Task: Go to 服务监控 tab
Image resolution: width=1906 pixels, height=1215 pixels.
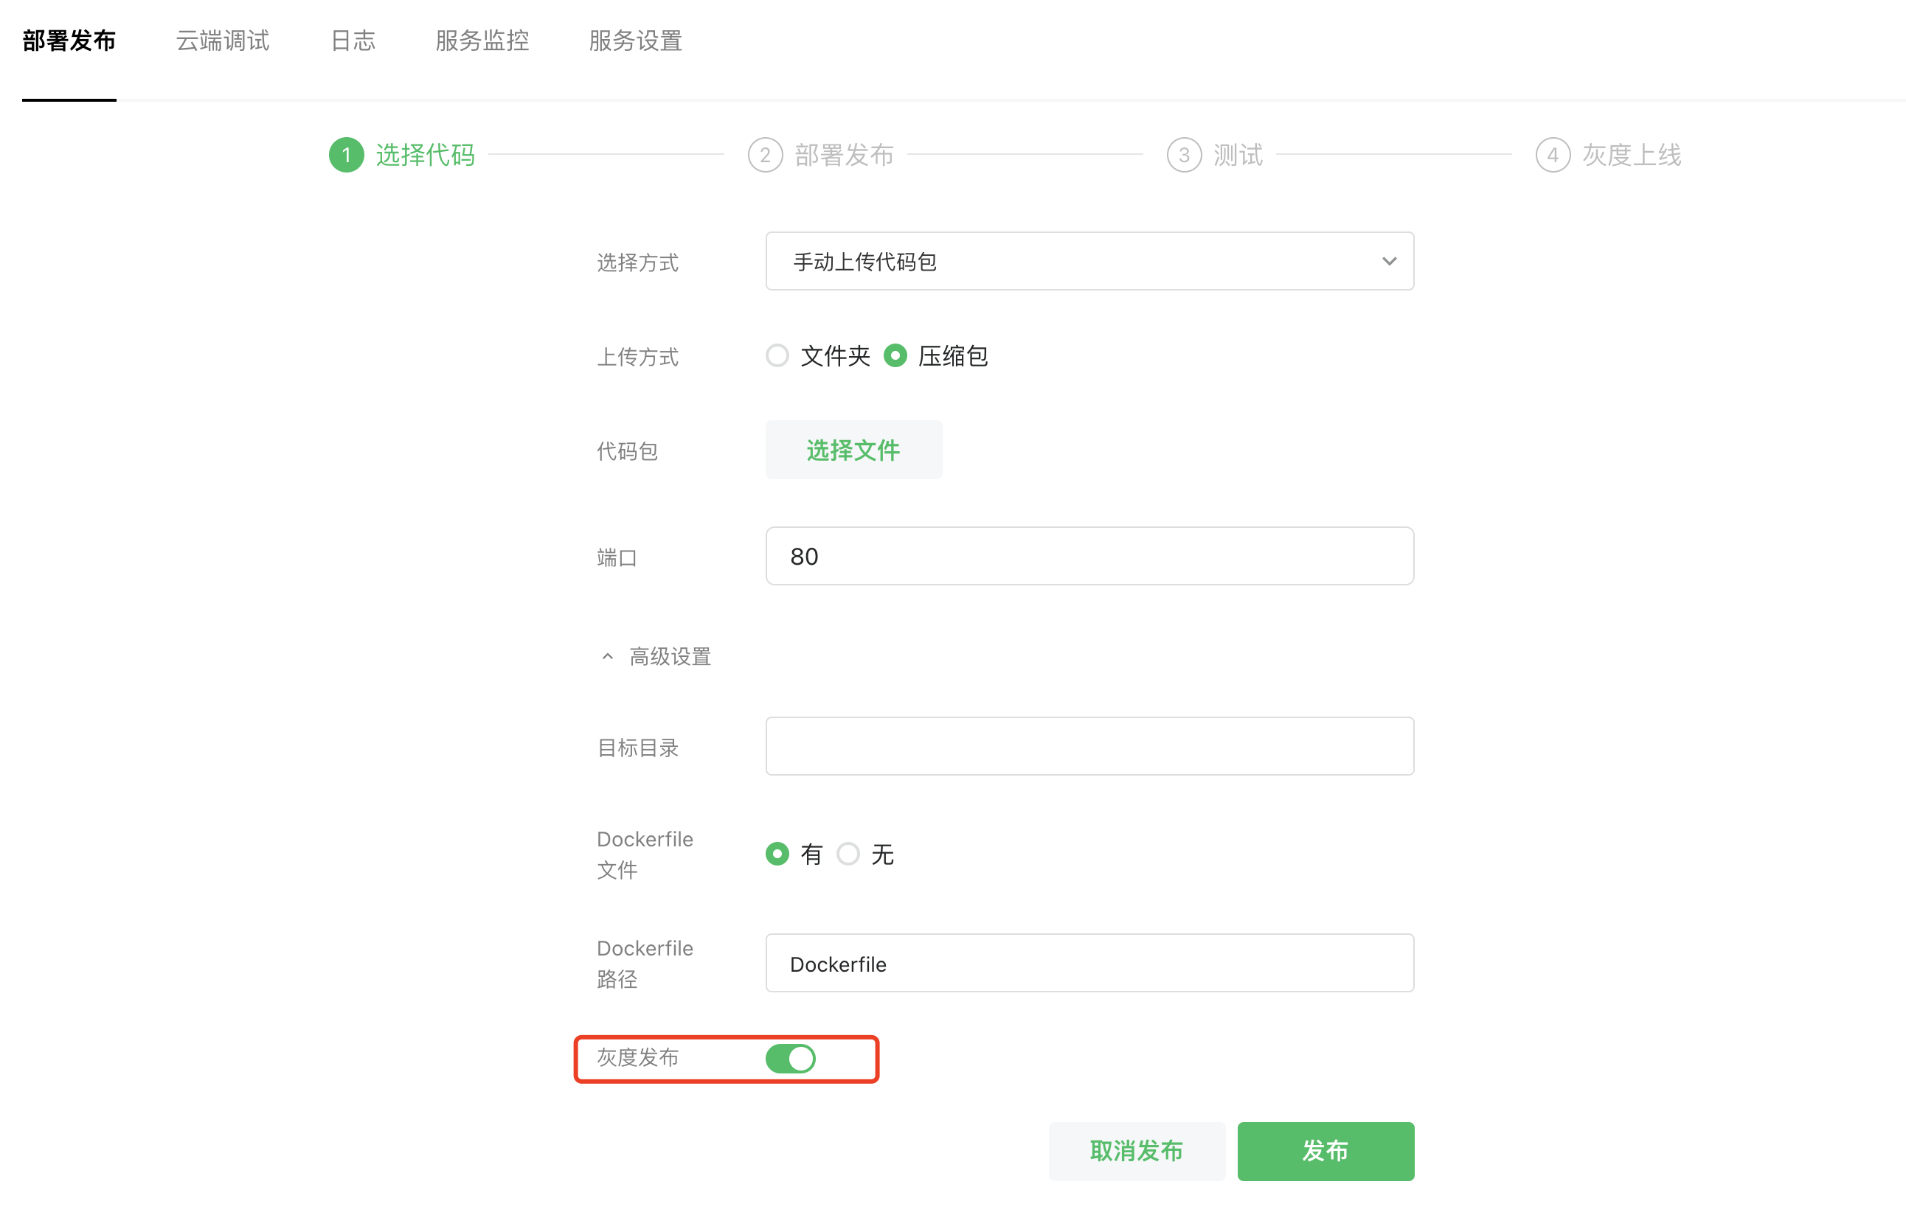Action: click(482, 41)
